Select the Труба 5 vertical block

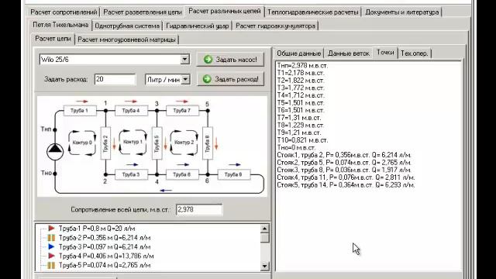[157, 143]
